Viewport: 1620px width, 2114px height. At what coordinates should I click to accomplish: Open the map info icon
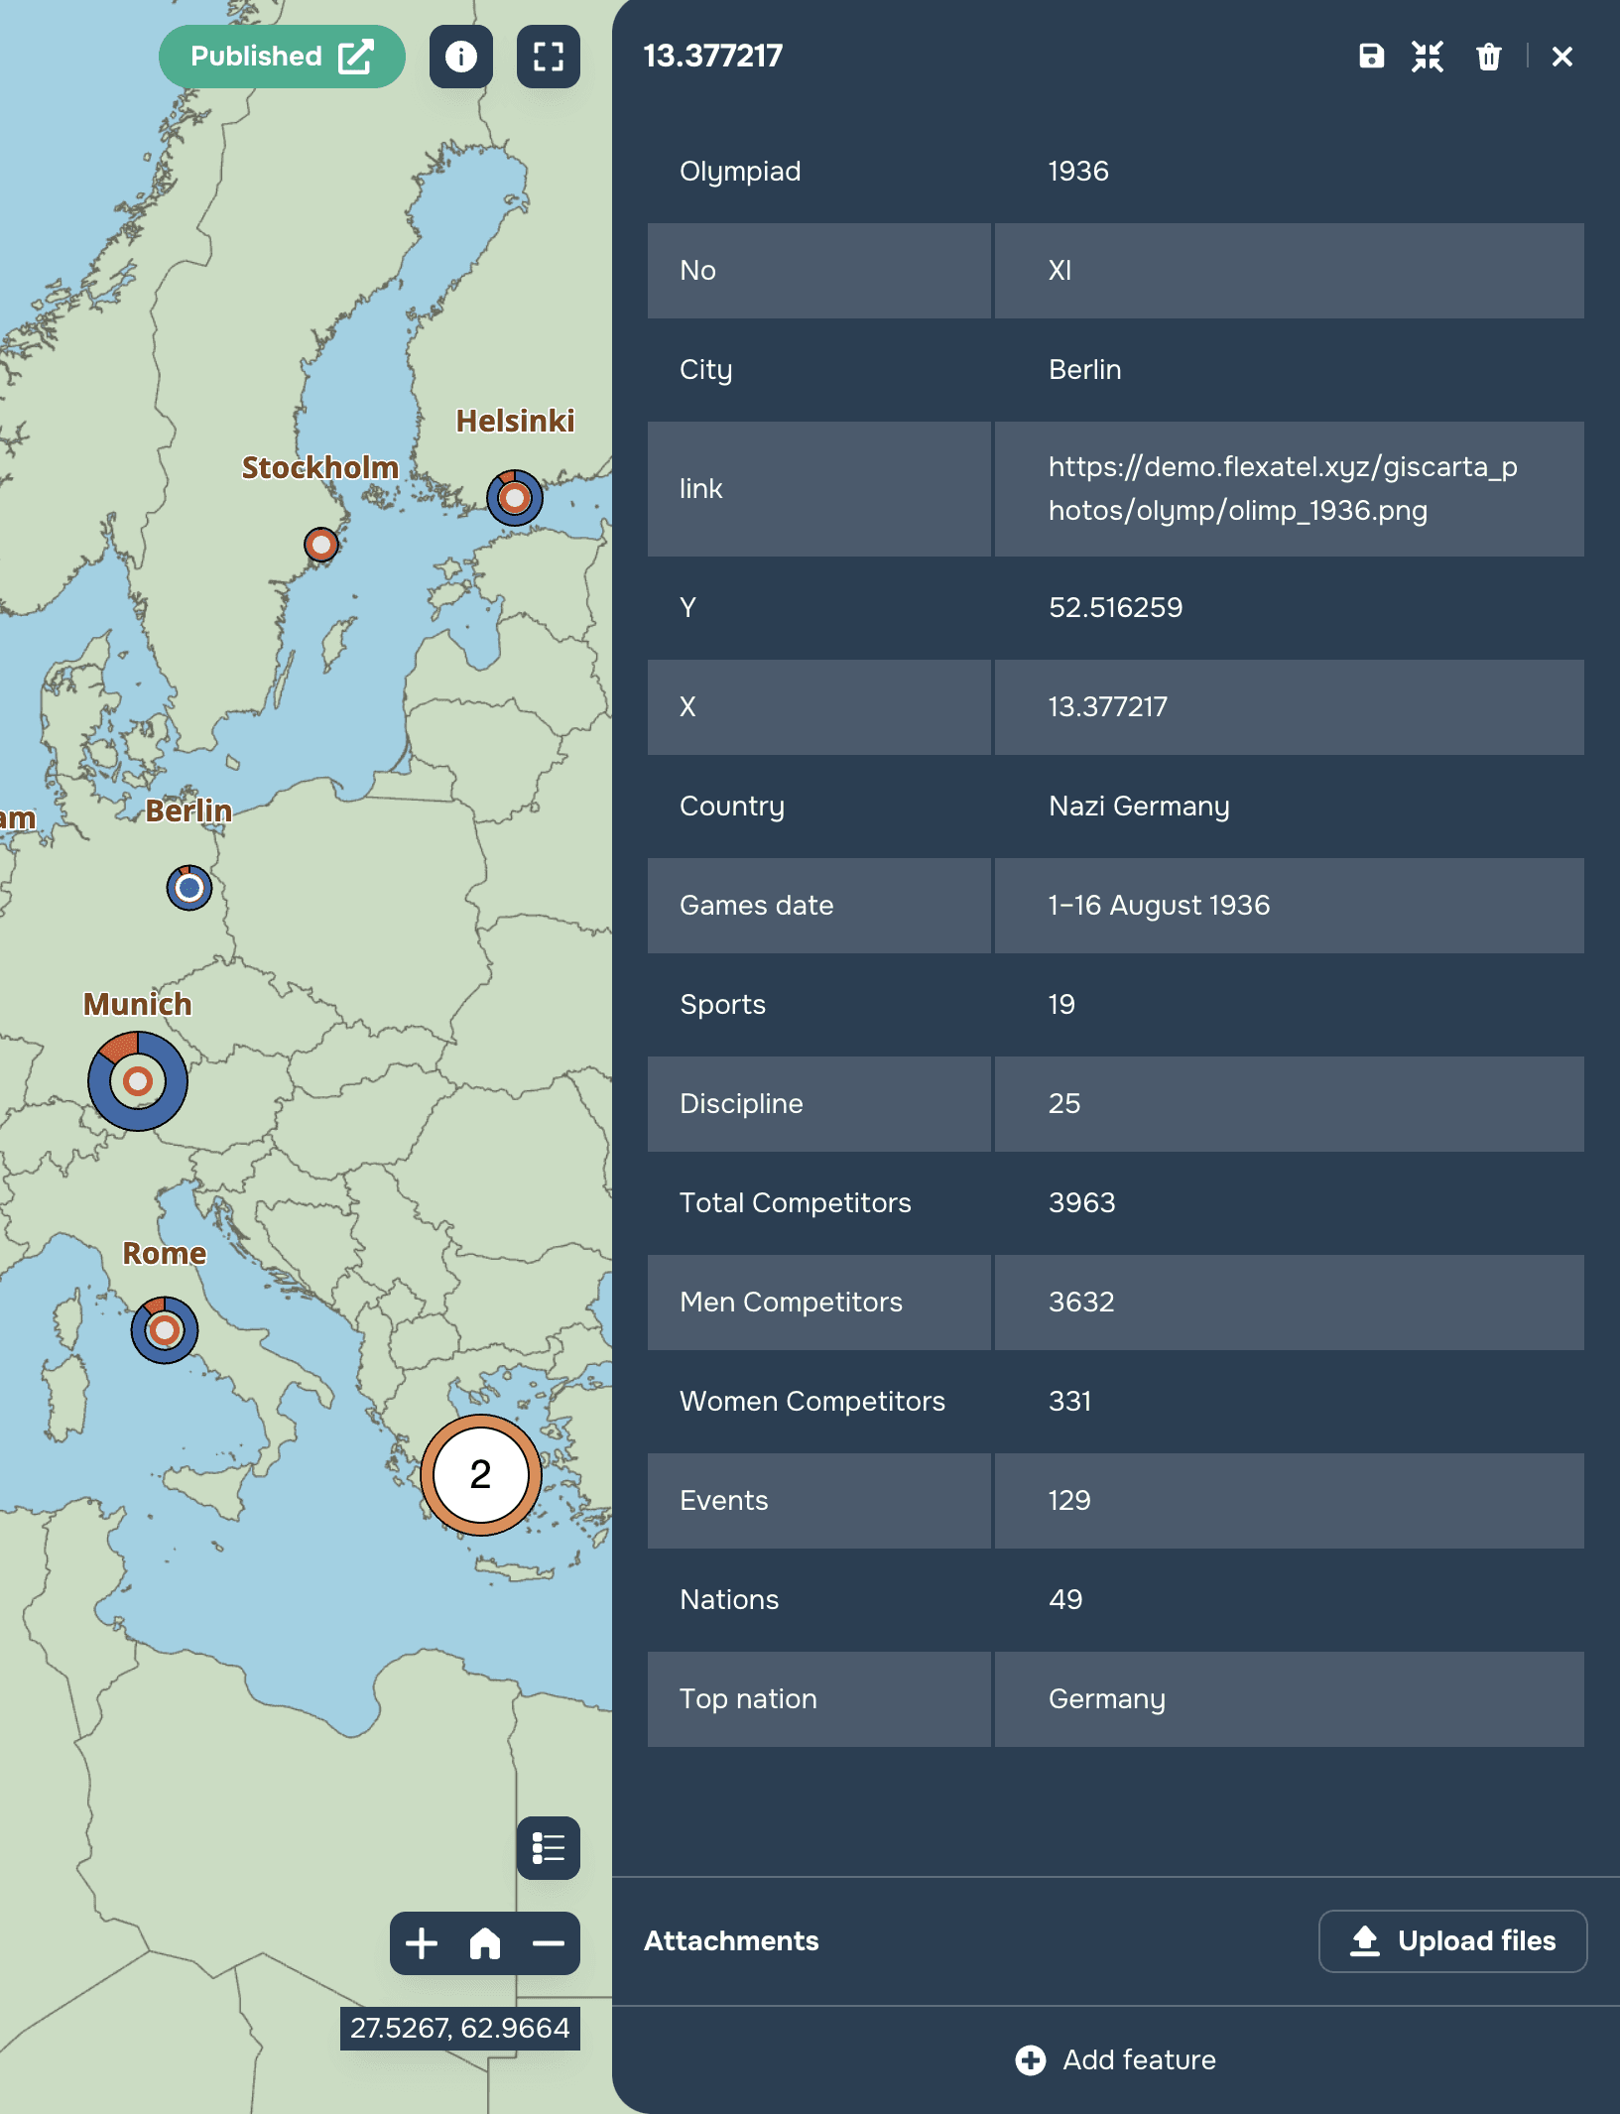coord(461,57)
